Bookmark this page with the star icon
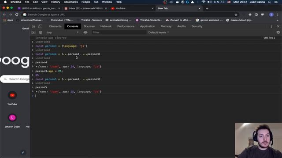Image resolution: width=282 pixels, height=158 pixels. 236,14
